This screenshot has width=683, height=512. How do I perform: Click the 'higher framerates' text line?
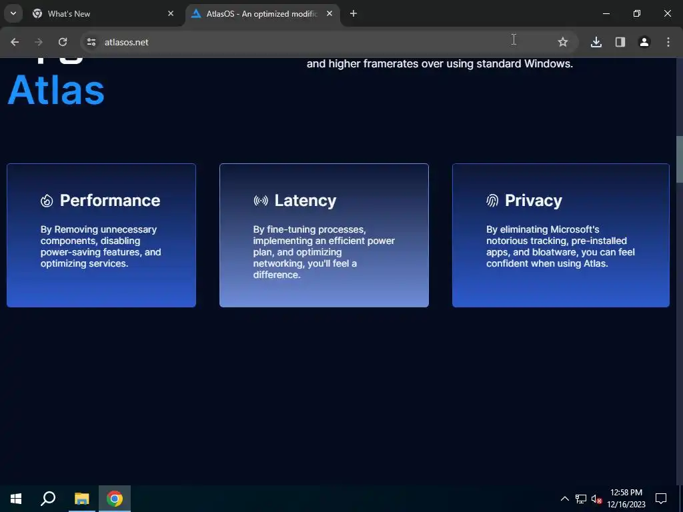point(440,64)
